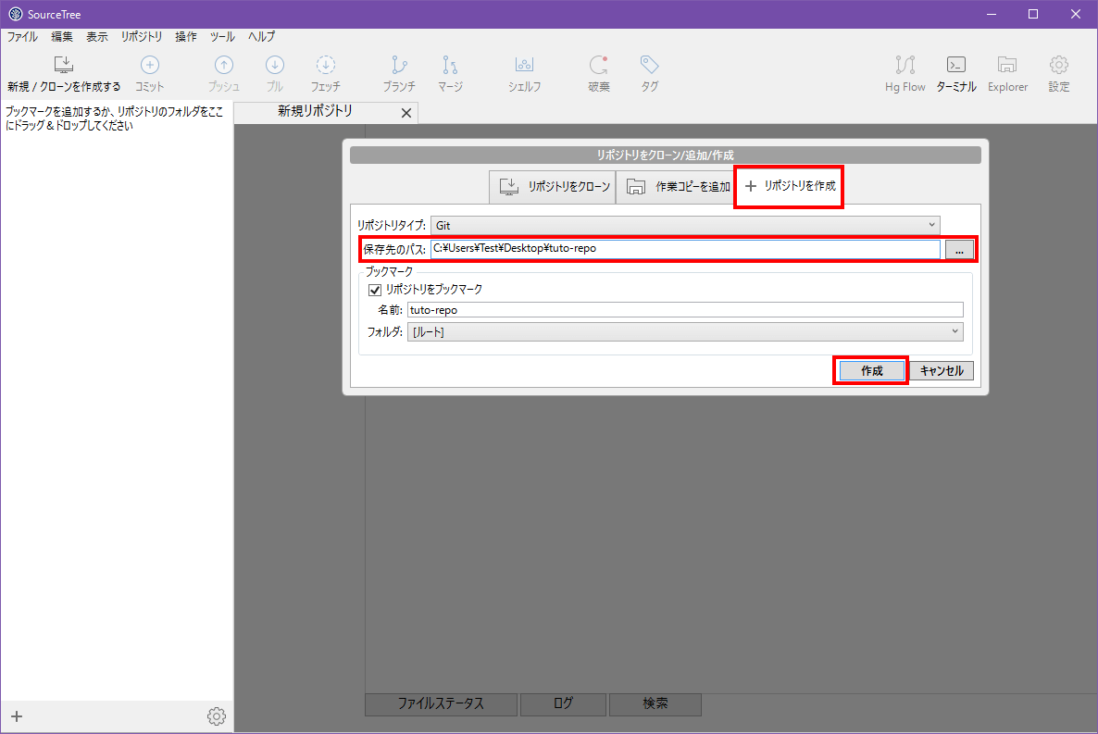The height and width of the screenshot is (734, 1098).
Task: Click the Pull (プル) toolbar icon
Action: coord(274,65)
